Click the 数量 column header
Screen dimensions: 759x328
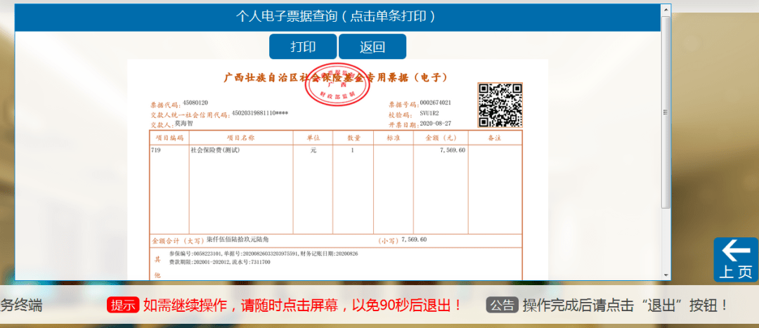353,138
